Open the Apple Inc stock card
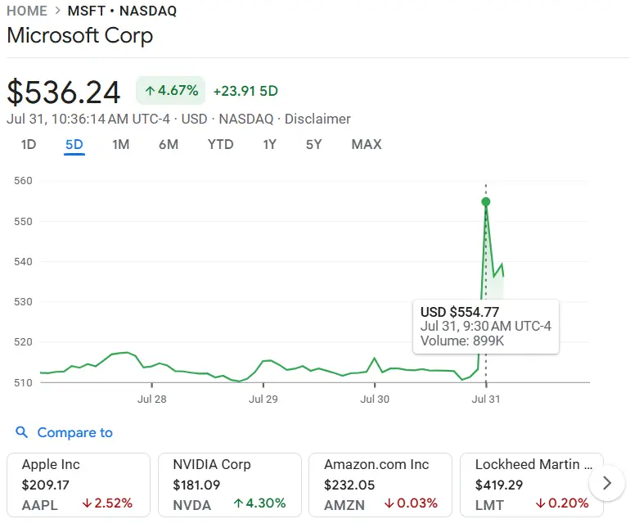Viewport: 630px width, 528px height. pos(79,485)
